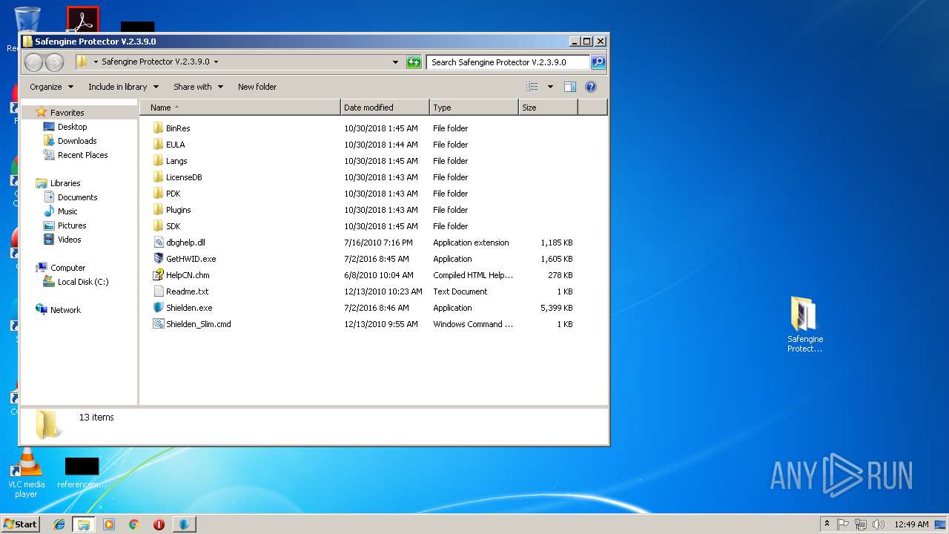Click the refresh button beside address bar
The height and width of the screenshot is (534, 949).
(414, 62)
